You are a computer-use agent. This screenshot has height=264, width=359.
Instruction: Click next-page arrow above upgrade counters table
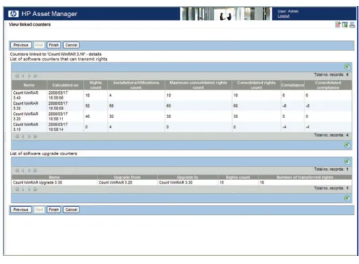(x=29, y=171)
